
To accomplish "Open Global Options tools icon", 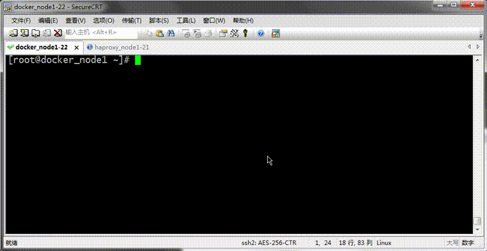I will [234, 33].
